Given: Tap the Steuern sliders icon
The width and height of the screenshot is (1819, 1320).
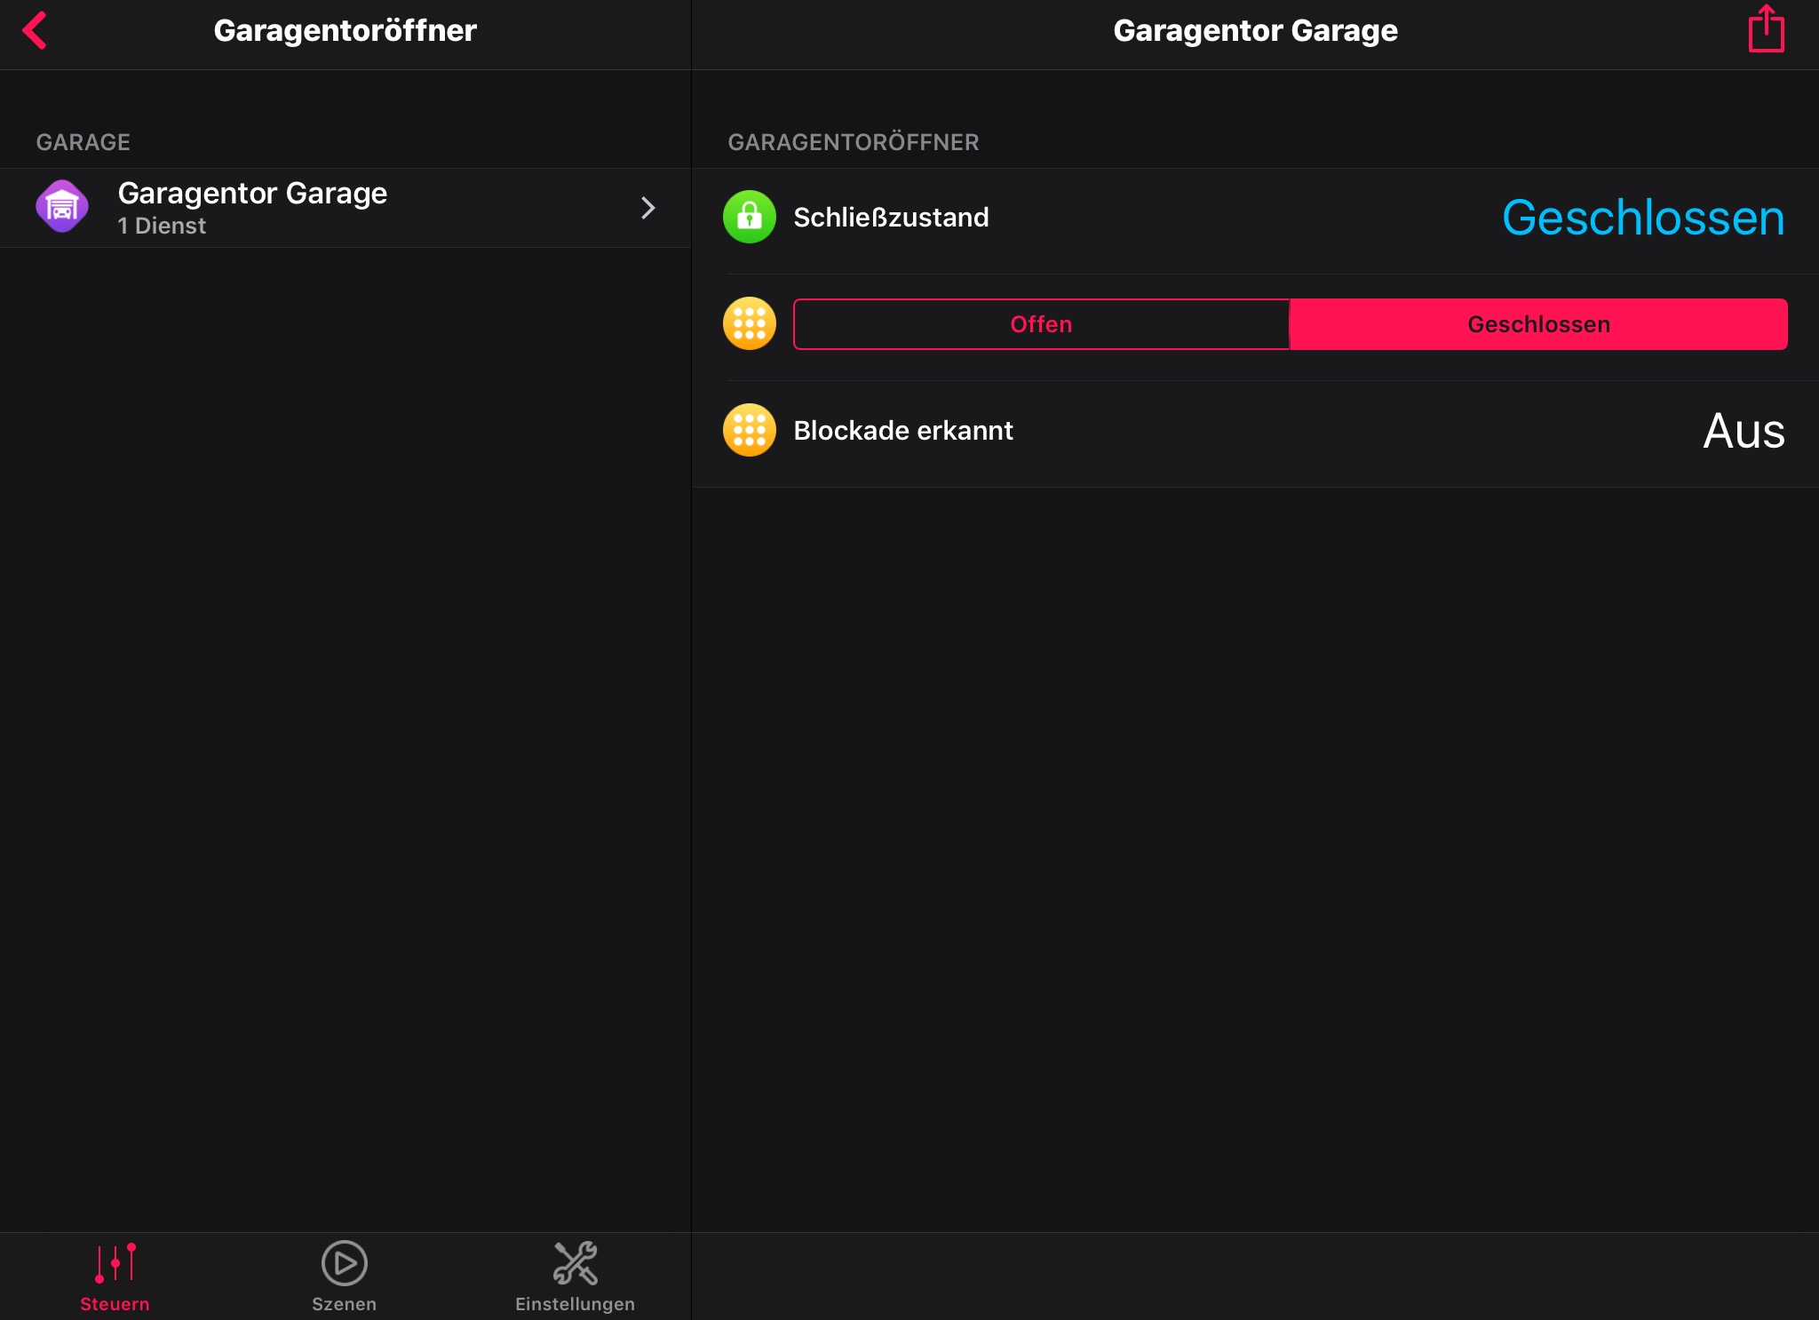Looking at the screenshot, I should tap(115, 1262).
